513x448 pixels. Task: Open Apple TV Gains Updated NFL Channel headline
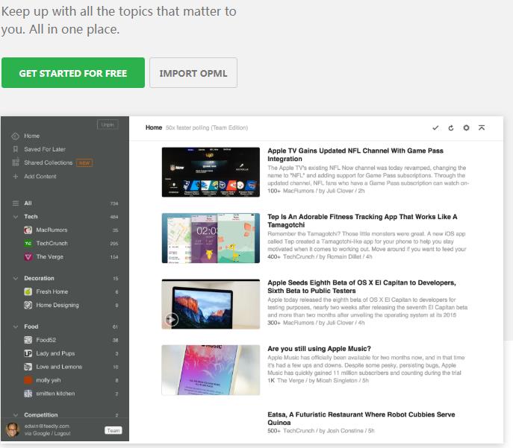[355, 155]
